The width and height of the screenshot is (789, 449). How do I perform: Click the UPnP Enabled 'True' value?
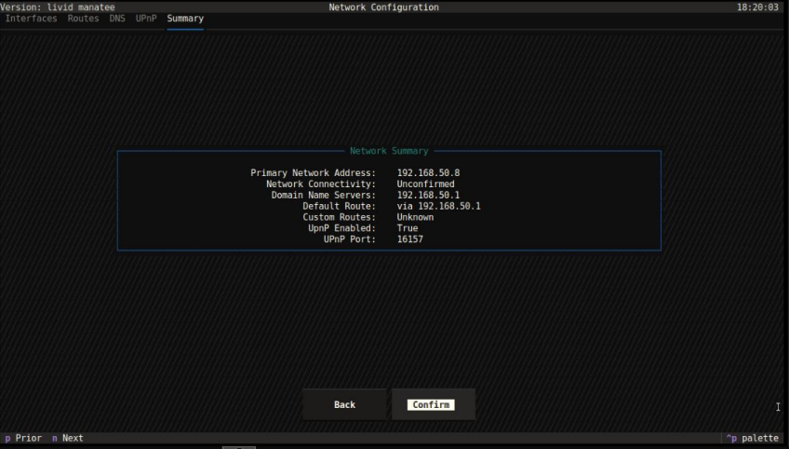pyautogui.click(x=408, y=228)
